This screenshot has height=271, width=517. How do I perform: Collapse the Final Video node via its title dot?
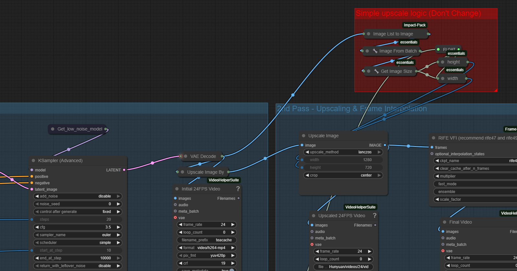coord(444,222)
